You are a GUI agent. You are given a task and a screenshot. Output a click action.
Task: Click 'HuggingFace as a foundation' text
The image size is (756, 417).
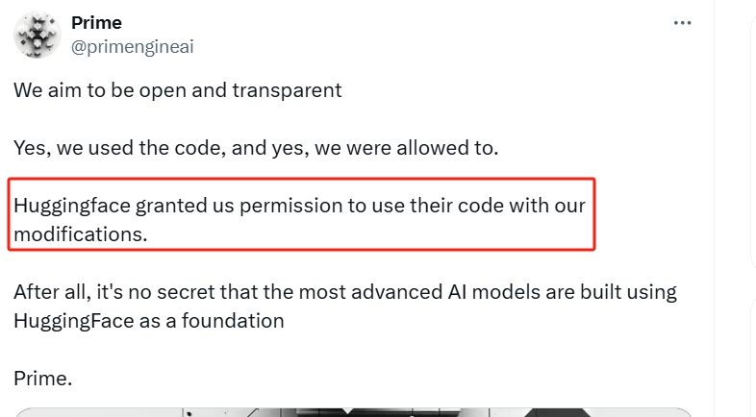pyautogui.click(x=149, y=321)
